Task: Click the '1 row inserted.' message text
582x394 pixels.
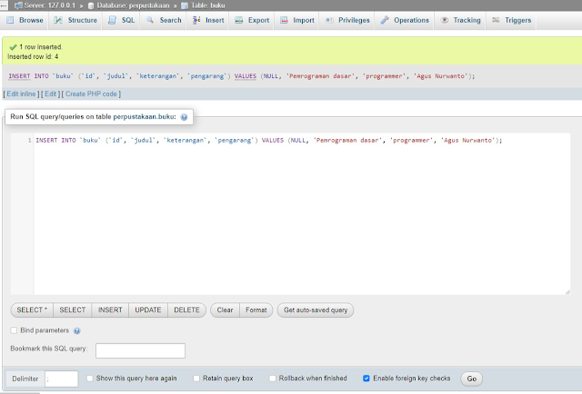Action: point(41,47)
